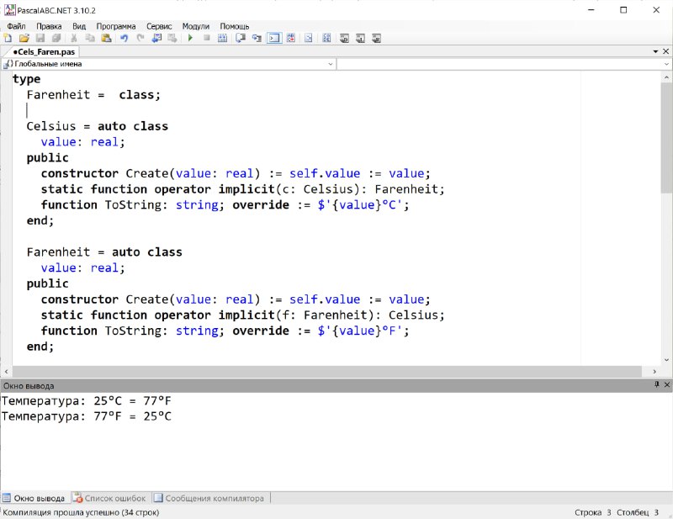Open the Помощь menu

click(x=235, y=26)
